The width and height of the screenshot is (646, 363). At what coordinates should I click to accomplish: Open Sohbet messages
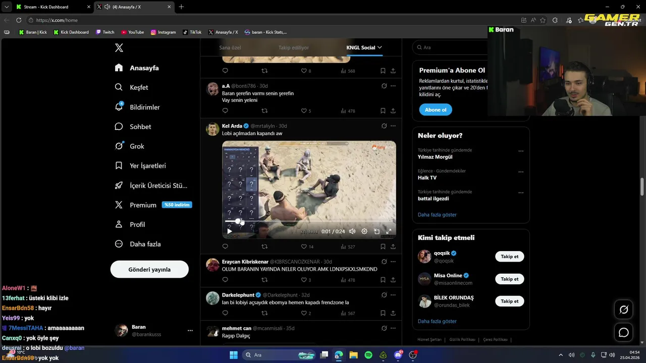pyautogui.click(x=133, y=127)
